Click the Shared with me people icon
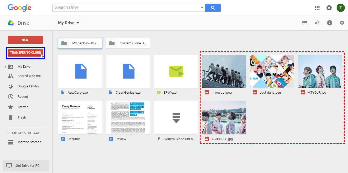 (x=11, y=76)
